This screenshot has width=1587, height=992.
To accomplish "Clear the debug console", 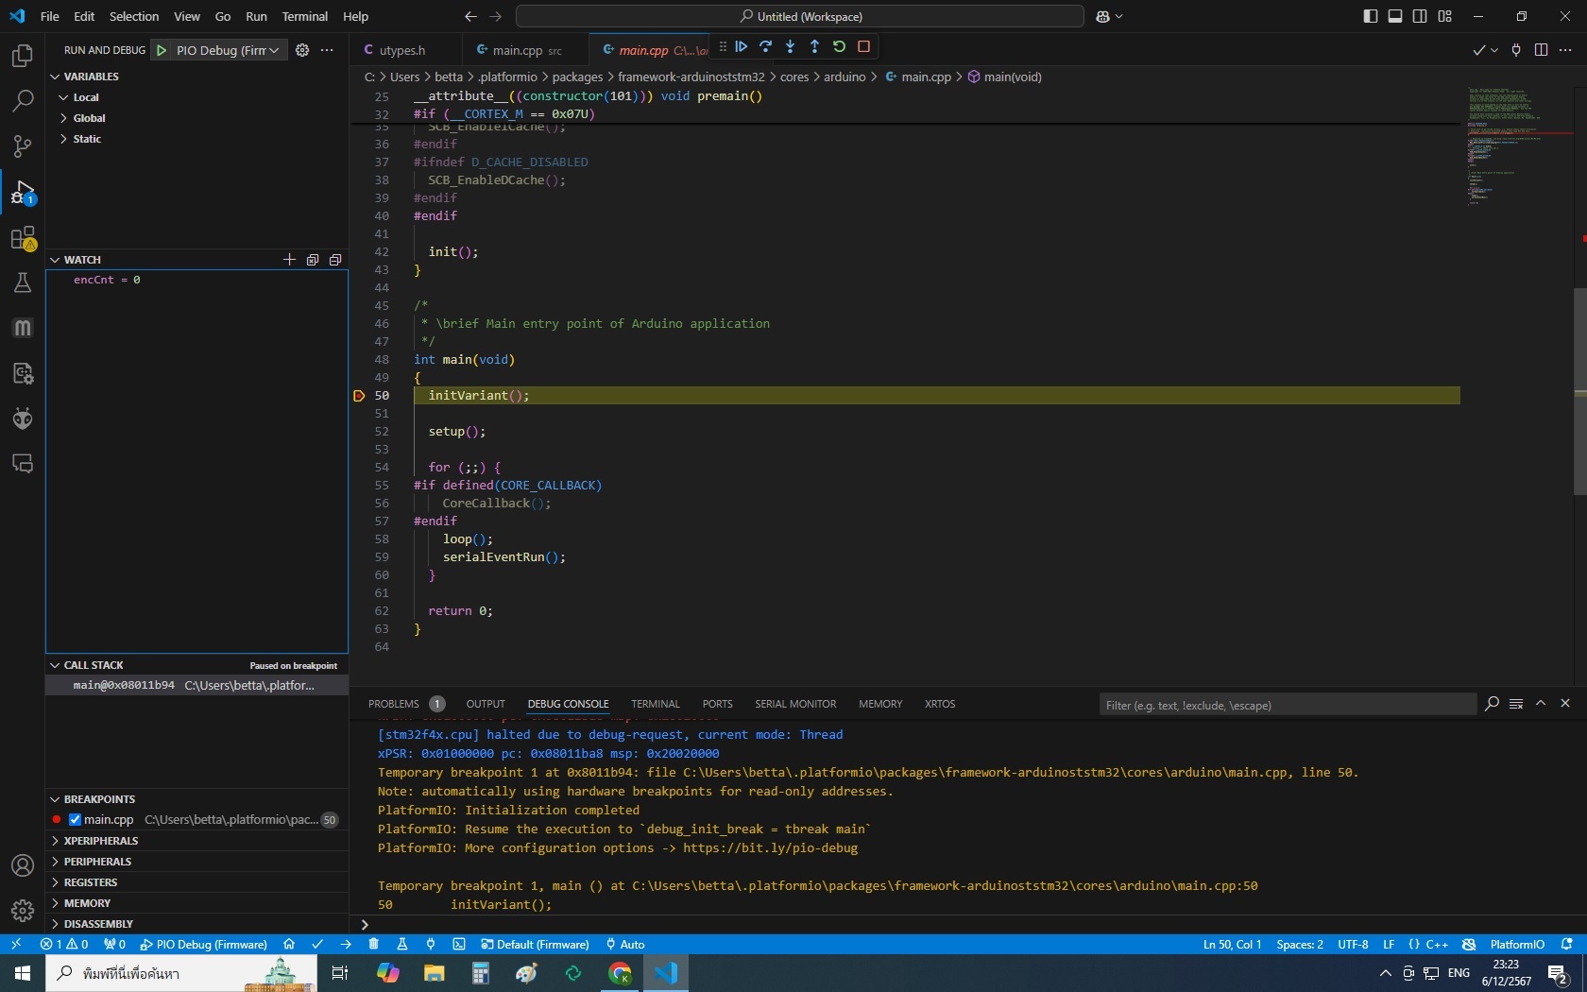I will (x=1516, y=704).
